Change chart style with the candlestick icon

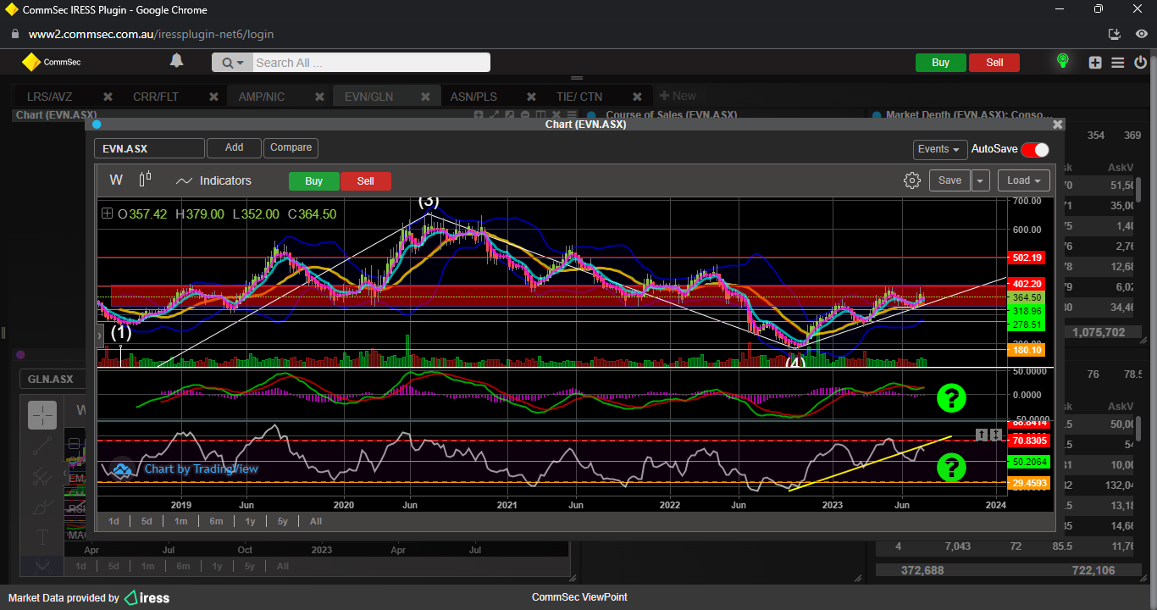pos(145,180)
